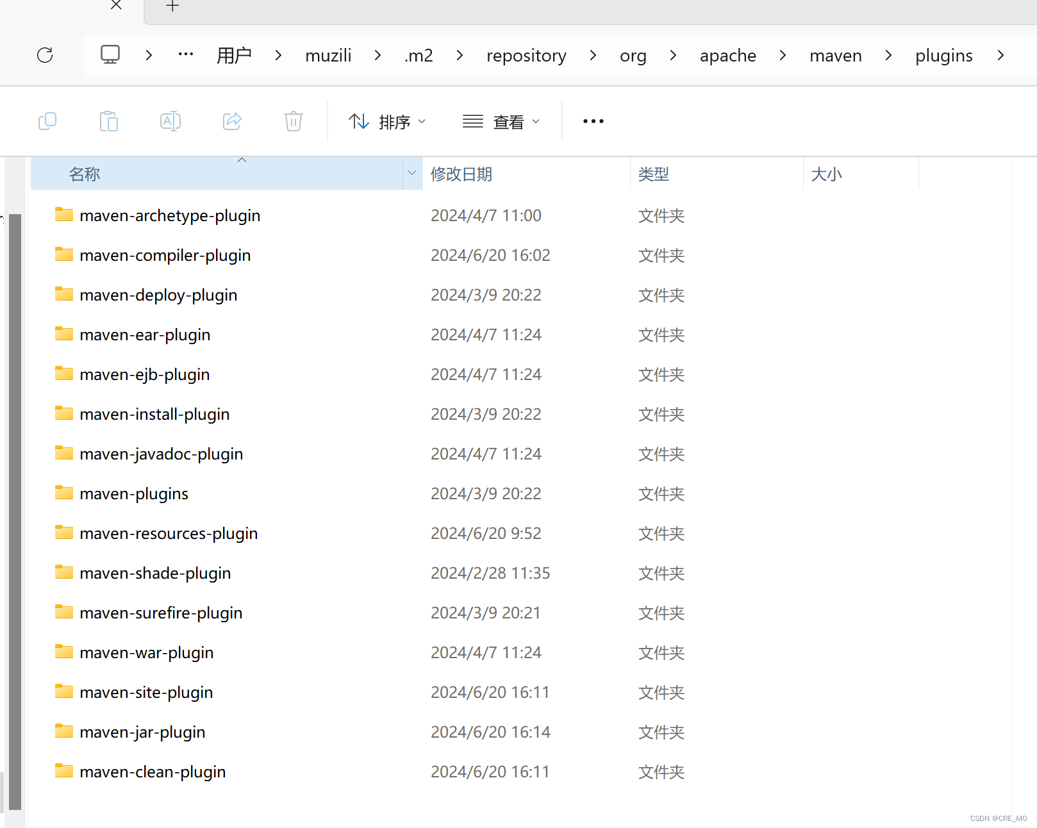Click folder icon of maven-jar-plugin
Screen dimensions: 1037x828
(x=63, y=731)
